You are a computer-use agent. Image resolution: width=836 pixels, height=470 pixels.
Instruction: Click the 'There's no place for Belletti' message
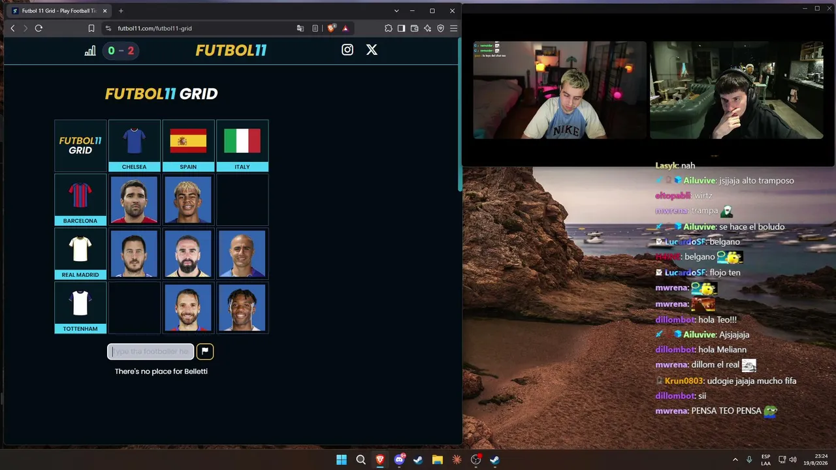coord(161,371)
